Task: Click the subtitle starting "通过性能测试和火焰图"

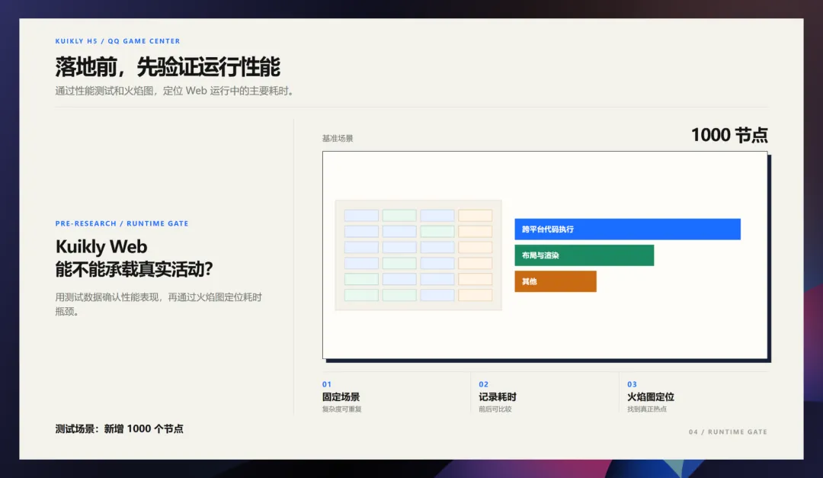Action: click(175, 91)
